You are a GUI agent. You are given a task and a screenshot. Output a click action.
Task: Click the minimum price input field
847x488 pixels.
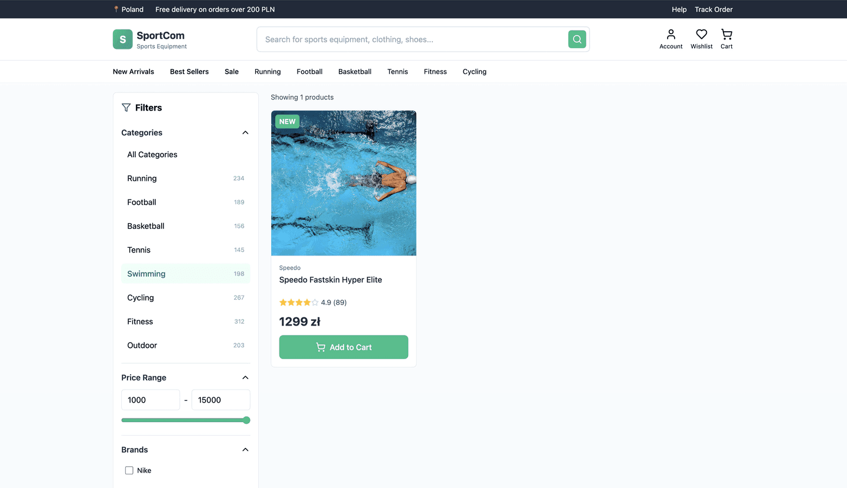151,400
